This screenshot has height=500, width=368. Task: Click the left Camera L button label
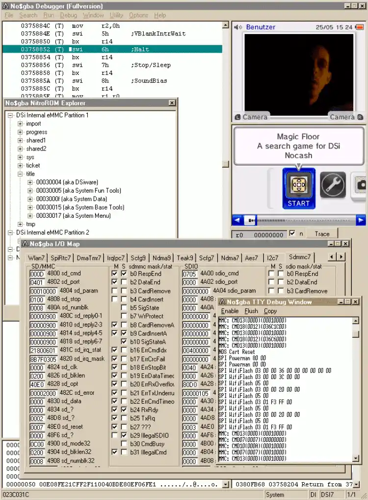click(252, 117)
